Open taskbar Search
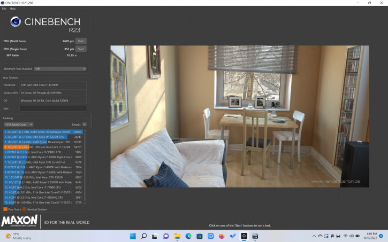Image resolution: width=388 pixels, height=242 pixels. 144,236
